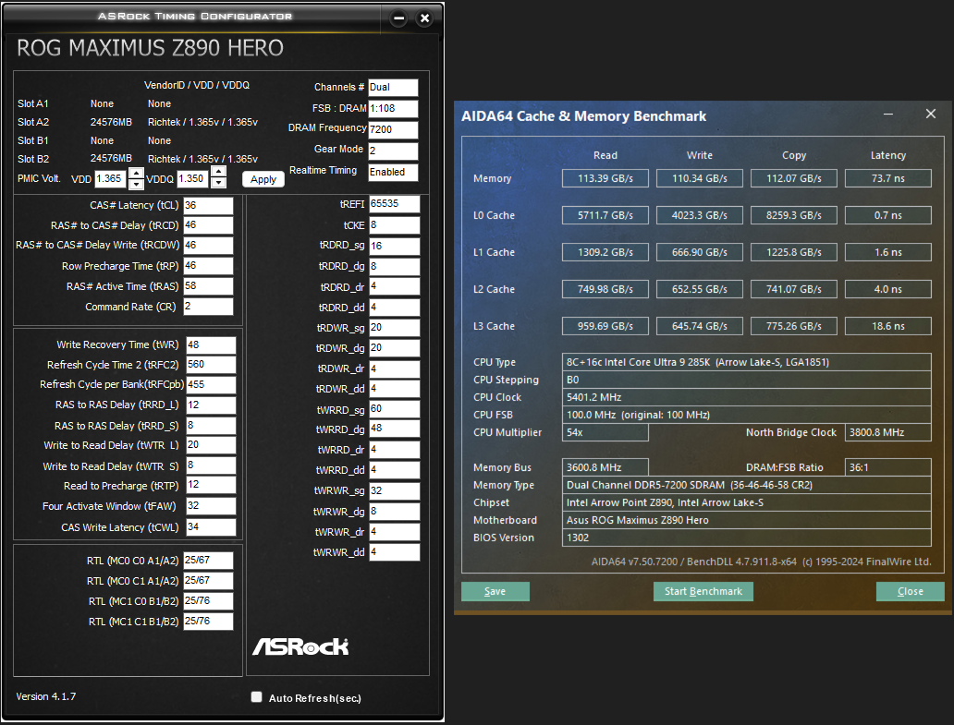Image resolution: width=954 pixels, height=725 pixels.
Task: Click the tRRD_L value field
Action: click(211, 405)
